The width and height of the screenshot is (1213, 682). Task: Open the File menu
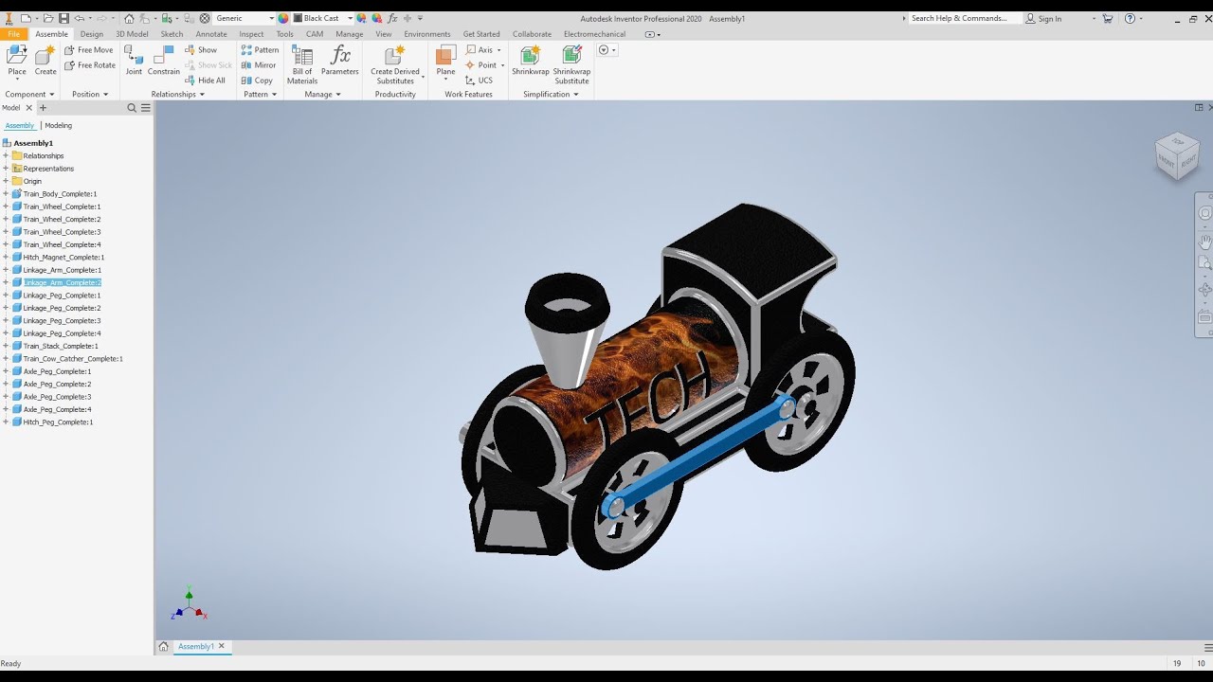(13, 34)
